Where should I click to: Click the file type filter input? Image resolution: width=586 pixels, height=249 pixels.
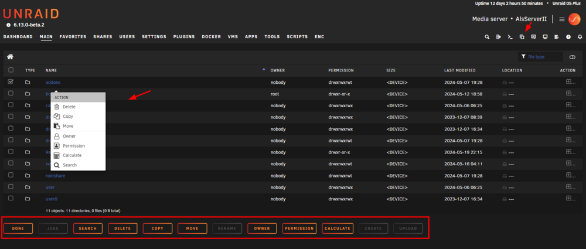(x=541, y=57)
